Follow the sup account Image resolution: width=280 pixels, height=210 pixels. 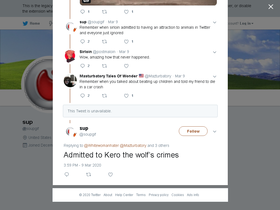point(193,131)
